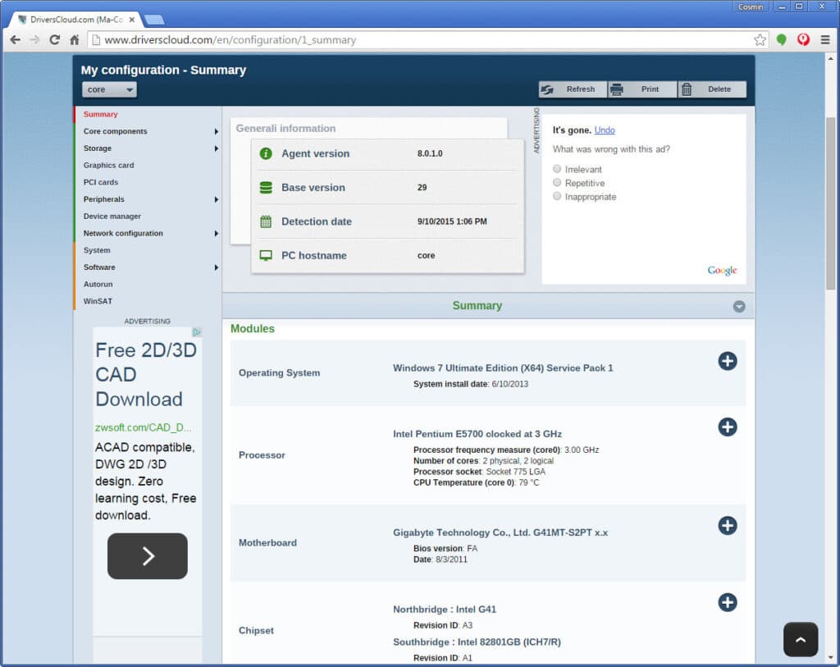Expand the Chipset module plus icon

click(x=727, y=602)
